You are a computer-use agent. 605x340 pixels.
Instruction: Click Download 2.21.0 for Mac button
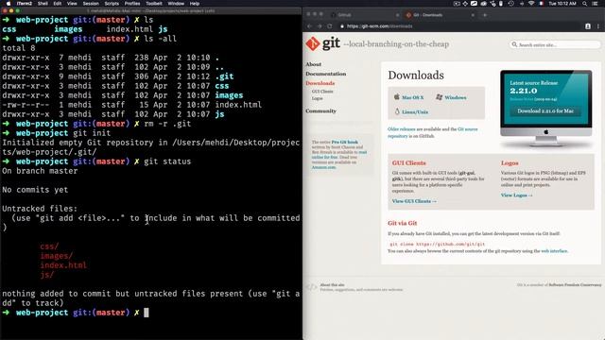(545, 111)
